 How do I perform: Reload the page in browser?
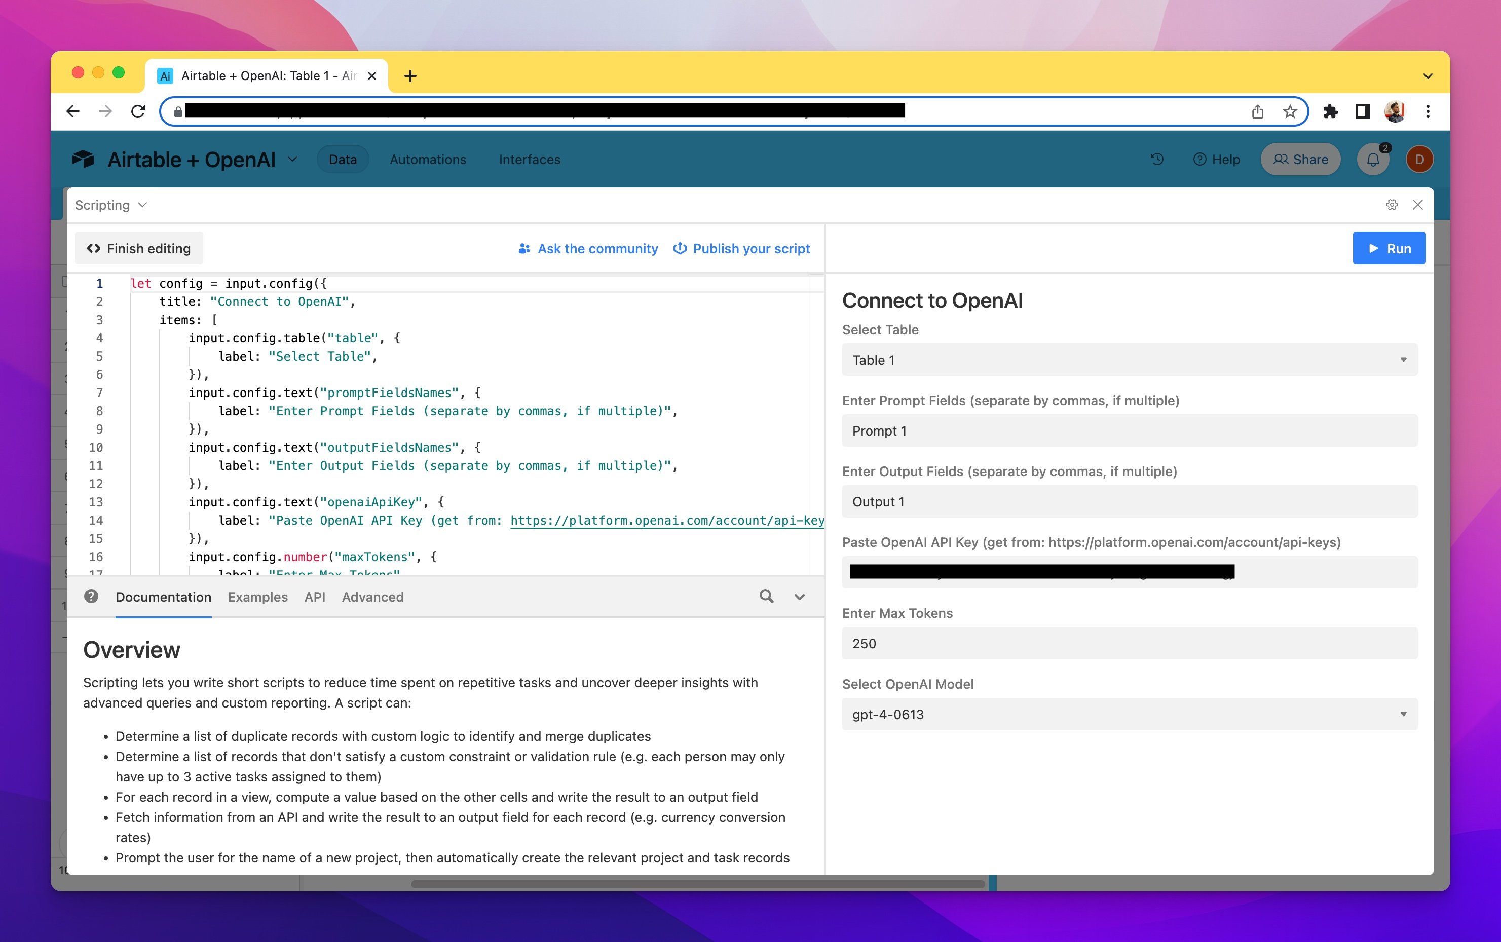pyautogui.click(x=138, y=111)
